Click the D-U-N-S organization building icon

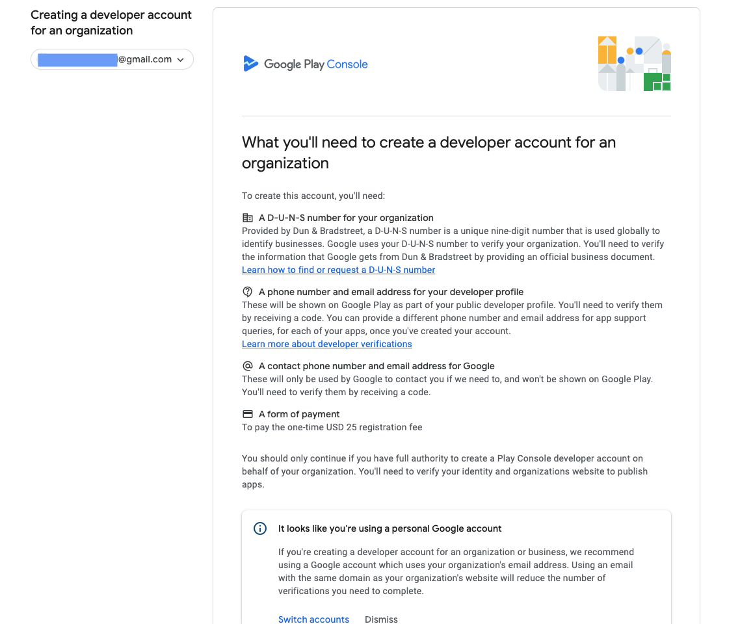click(x=247, y=218)
